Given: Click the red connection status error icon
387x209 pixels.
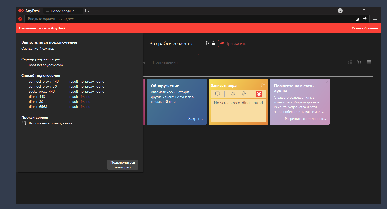Looking at the screenshot, I should click(20, 19).
